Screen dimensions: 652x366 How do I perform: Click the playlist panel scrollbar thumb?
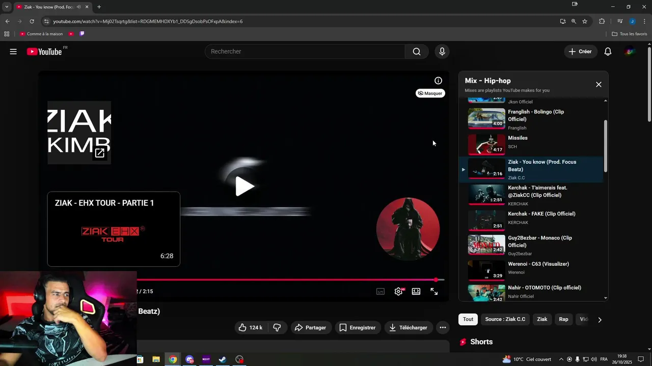605,146
